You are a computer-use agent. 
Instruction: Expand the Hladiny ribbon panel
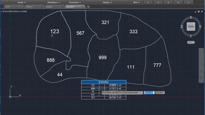107,2
